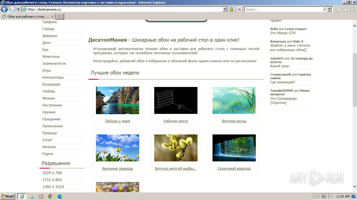Close the current browser tab
This screenshot has width=357, height=200.
click(x=52, y=17)
